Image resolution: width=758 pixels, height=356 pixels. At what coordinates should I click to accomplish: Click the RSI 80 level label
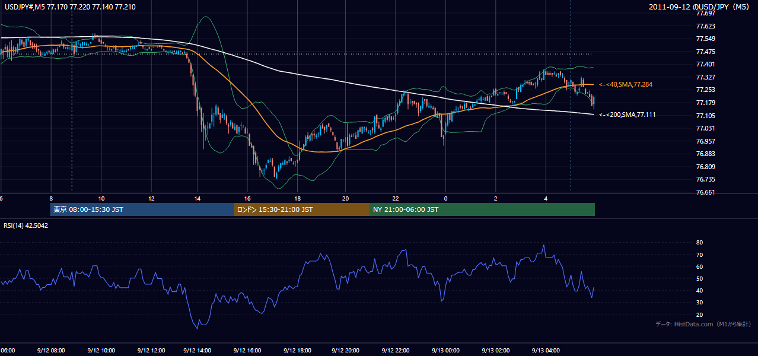tap(700, 243)
